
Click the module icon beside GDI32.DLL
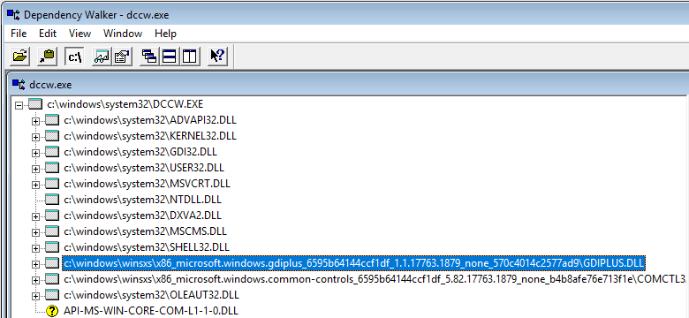[52, 152]
